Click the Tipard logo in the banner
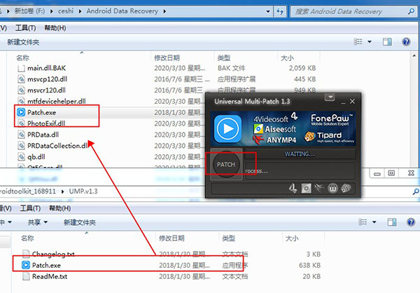420x293 pixels. click(x=329, y=137)
